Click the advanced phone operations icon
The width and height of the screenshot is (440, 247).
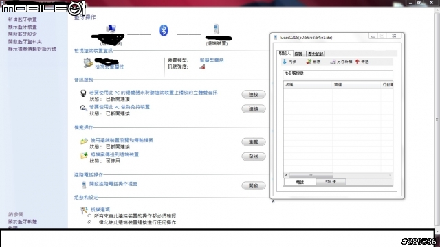[84, 185]
